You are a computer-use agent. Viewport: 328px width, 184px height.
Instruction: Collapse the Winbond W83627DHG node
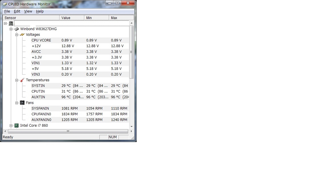coord(11,29)
